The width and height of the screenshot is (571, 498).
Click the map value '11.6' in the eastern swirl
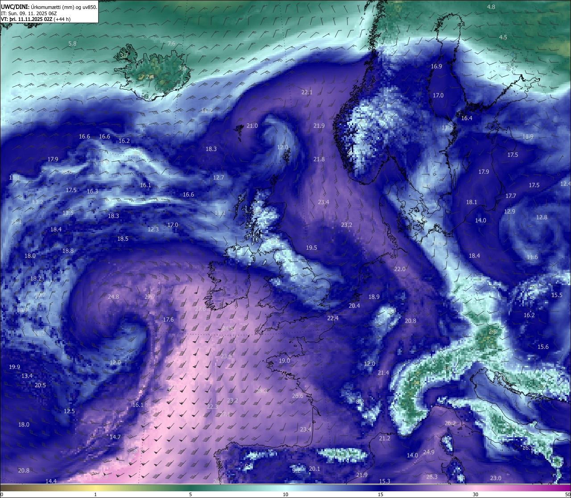tap(532, 257)
